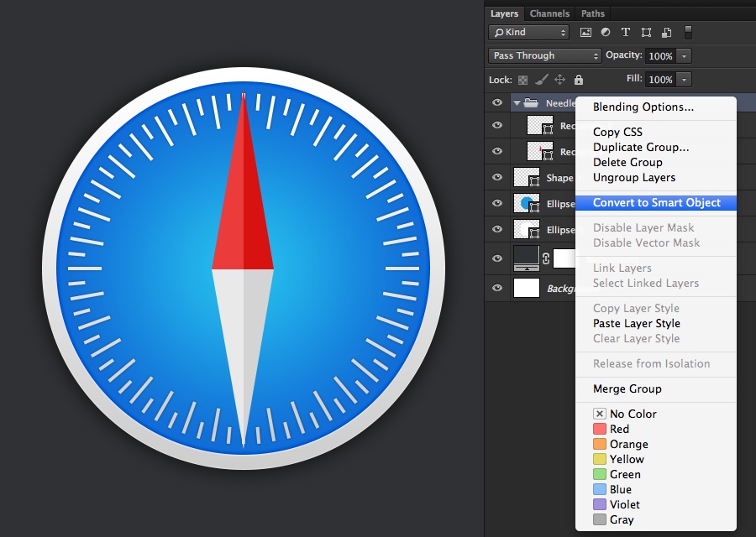Click dark fill layer thumbnail
This screenshot has height=537, width=756.
527,258
